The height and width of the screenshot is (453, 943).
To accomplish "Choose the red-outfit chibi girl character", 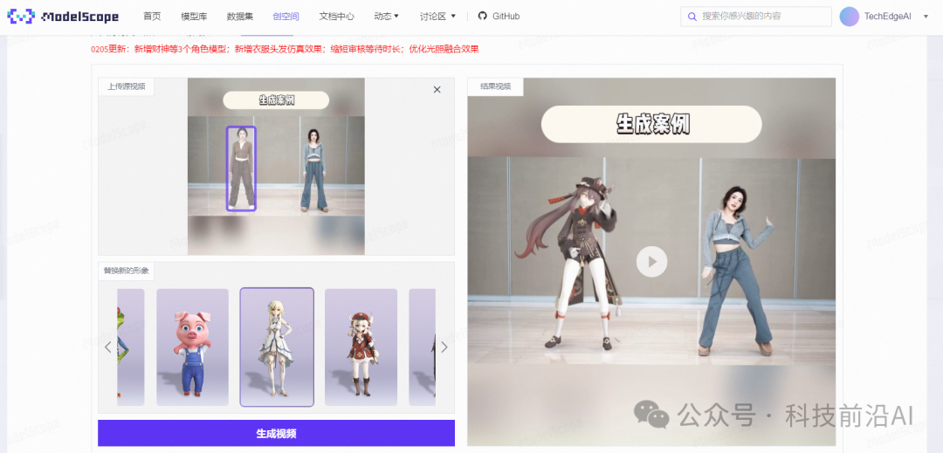I will tap(361, 347).
